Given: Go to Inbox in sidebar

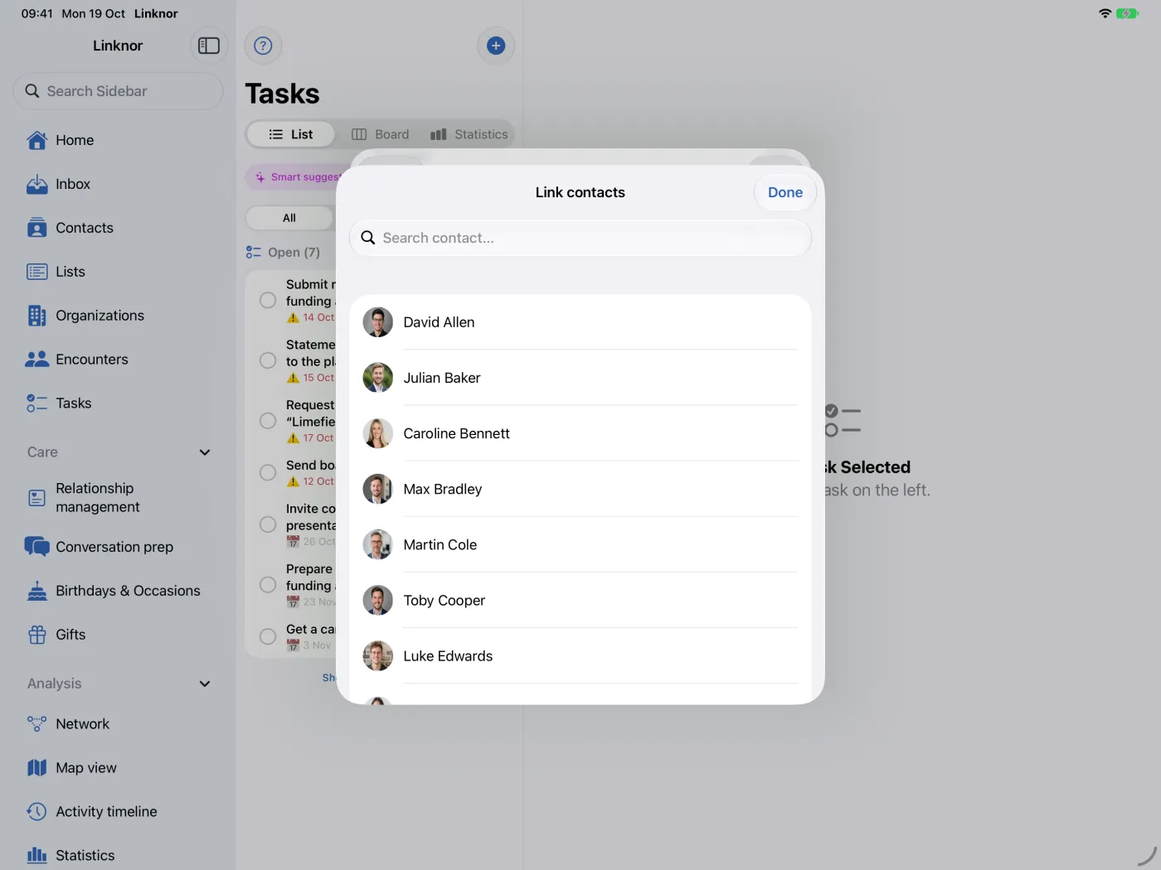Looking at the screenshot, I should [118, 184].
